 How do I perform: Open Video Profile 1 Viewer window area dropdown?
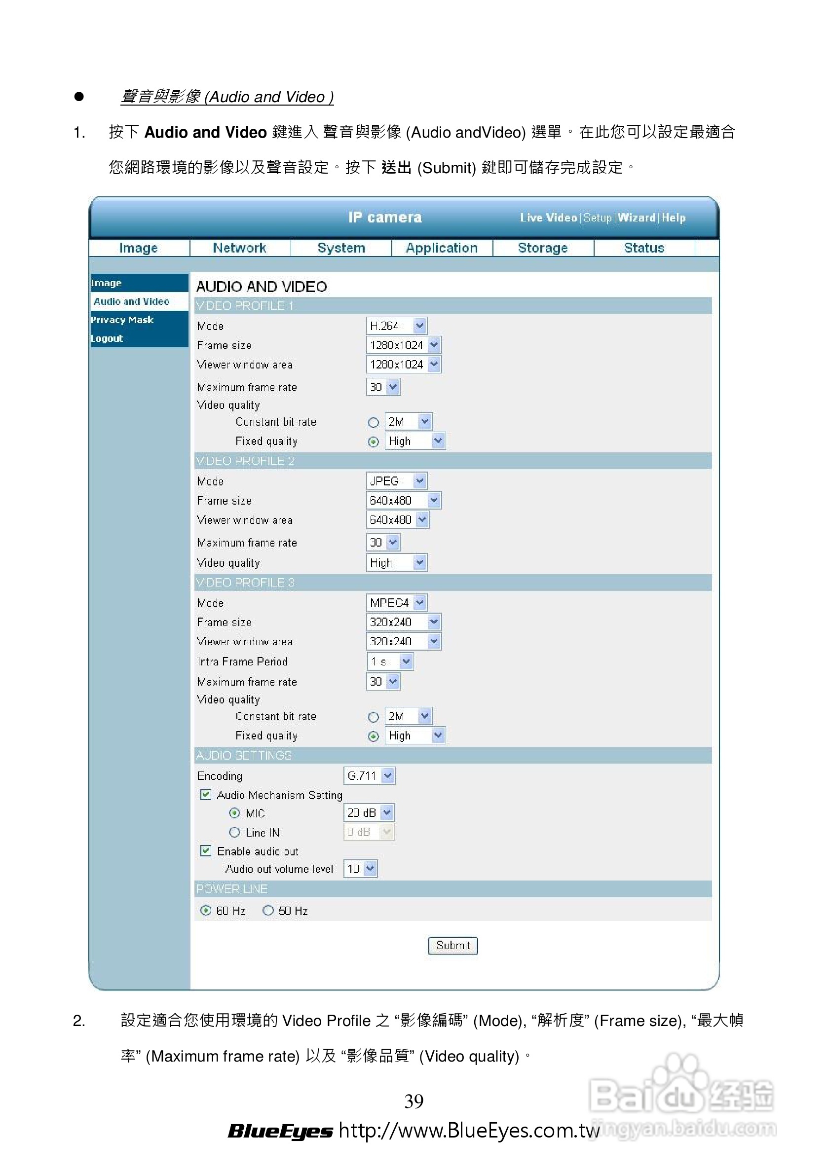404,365
